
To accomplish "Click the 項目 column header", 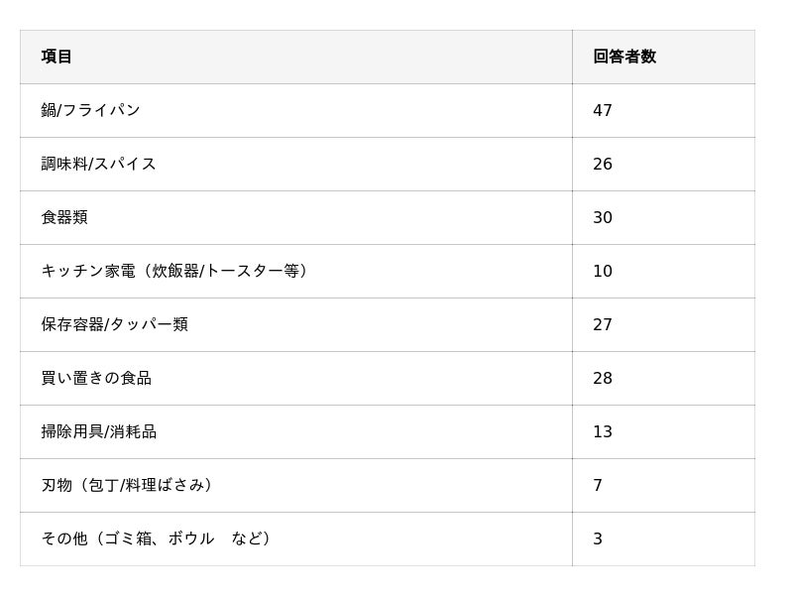I will (57, 57).
